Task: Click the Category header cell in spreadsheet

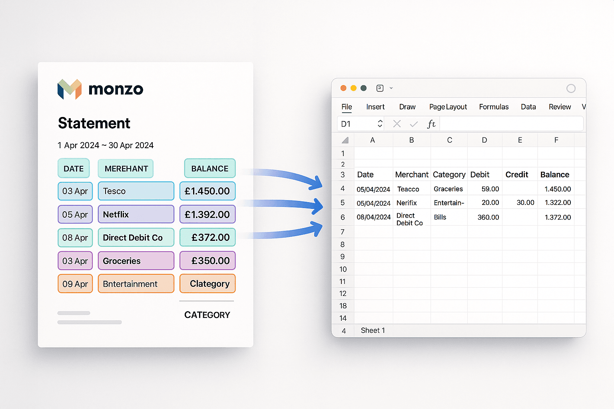Action: [x=449, y=175]
